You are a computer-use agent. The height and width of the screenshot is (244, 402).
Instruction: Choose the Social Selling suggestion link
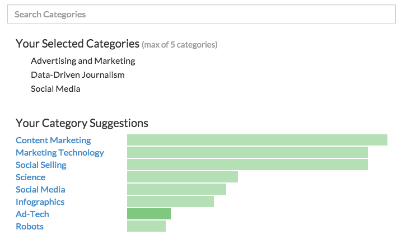tap(41, 165)
